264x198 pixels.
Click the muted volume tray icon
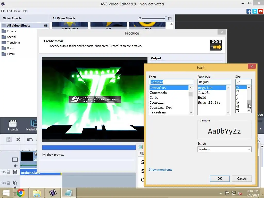pyautogui.click(x=240, y=193)
